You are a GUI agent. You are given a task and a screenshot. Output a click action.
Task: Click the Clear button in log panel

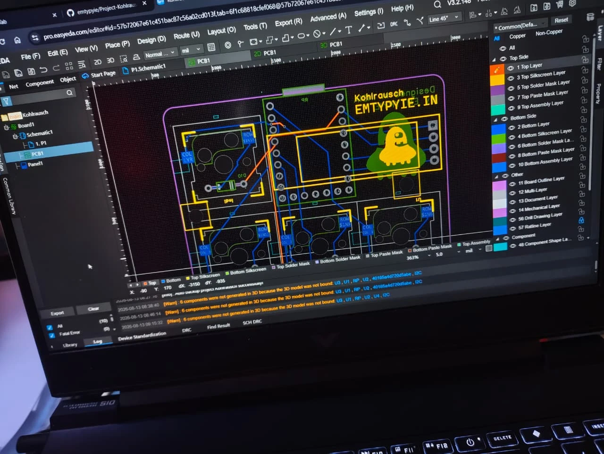click(93, 309)
